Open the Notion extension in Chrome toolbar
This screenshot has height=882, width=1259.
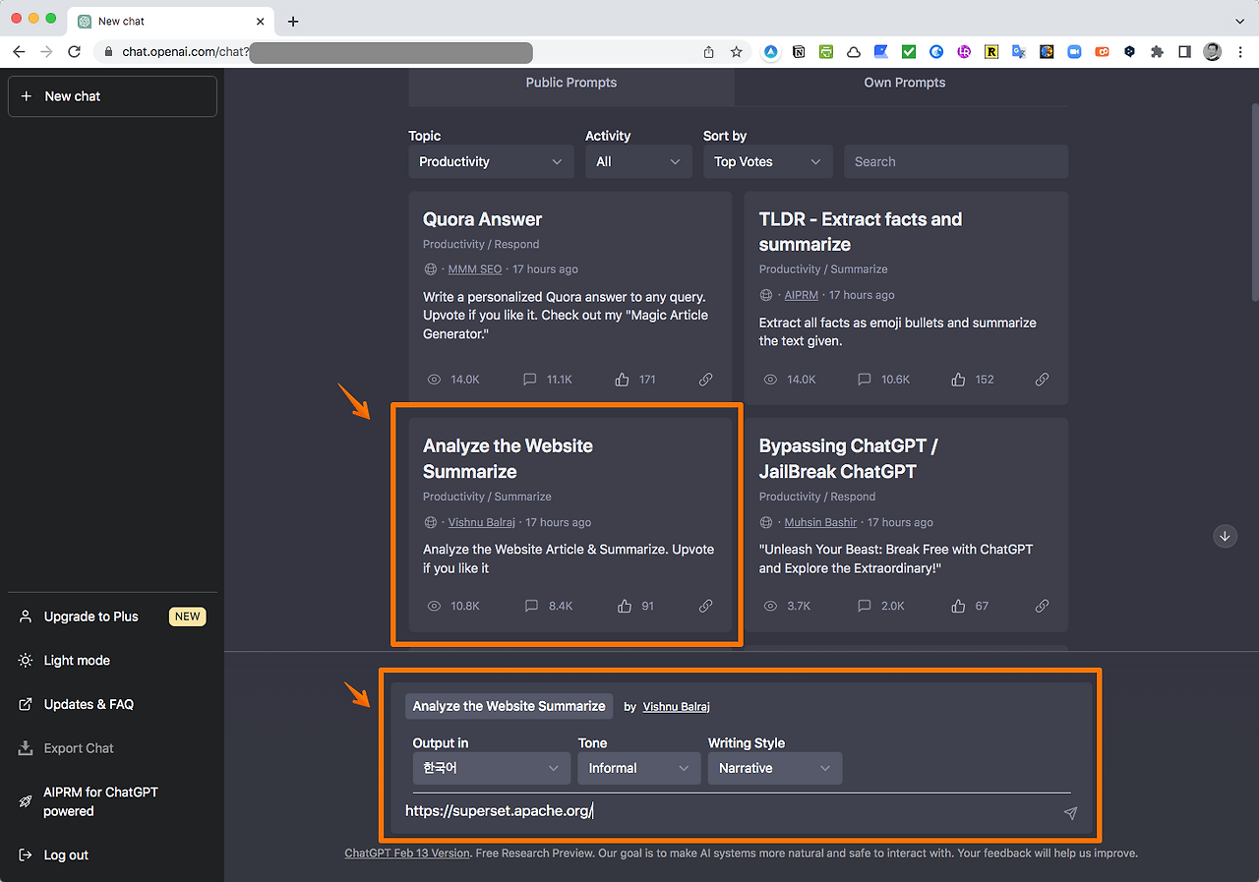click(x=799, y=51)
